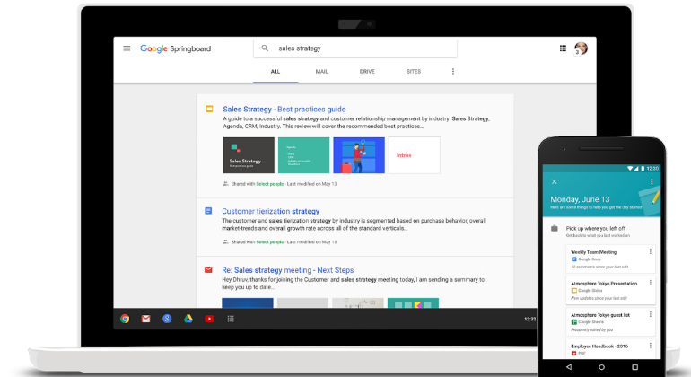Switch to the DRIVE tab
Image resolution: width=691 pixels, height=377 pixels.
tap(367, 72)
